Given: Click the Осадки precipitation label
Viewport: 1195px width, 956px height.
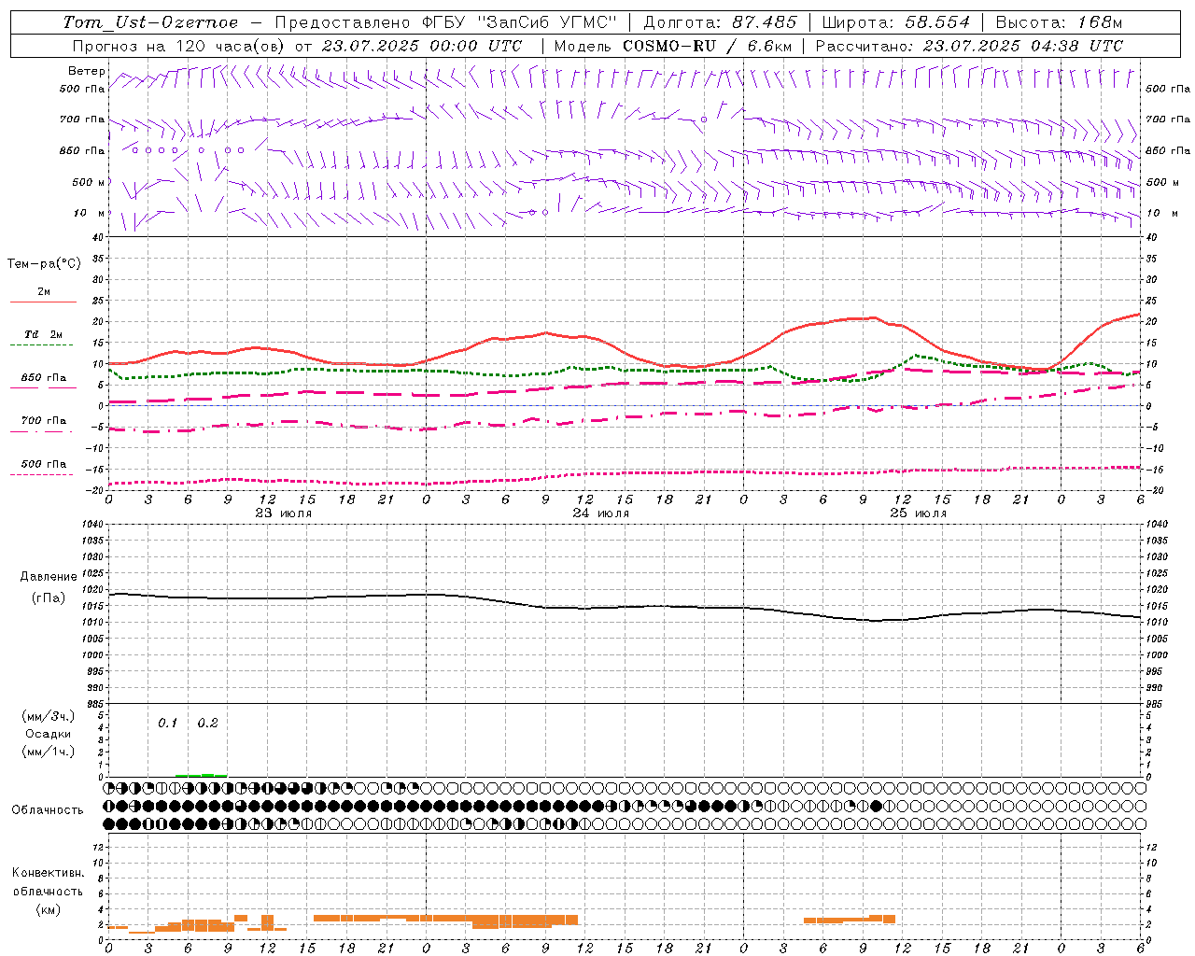Looking at the screenshot, I should [x=49, y=734].
